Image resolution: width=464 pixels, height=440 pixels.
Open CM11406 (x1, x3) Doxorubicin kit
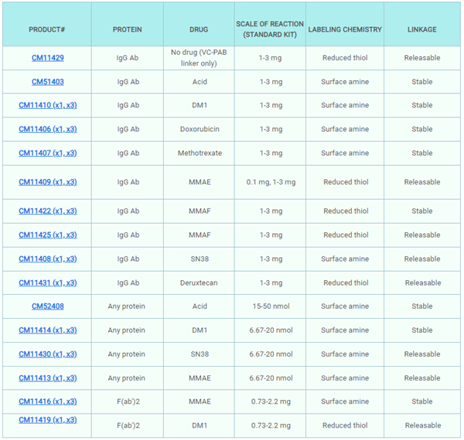coord(47,130)
